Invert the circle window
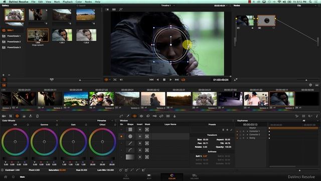The width and height of the screenshot is (321, 181). click(x=139, y=136)
